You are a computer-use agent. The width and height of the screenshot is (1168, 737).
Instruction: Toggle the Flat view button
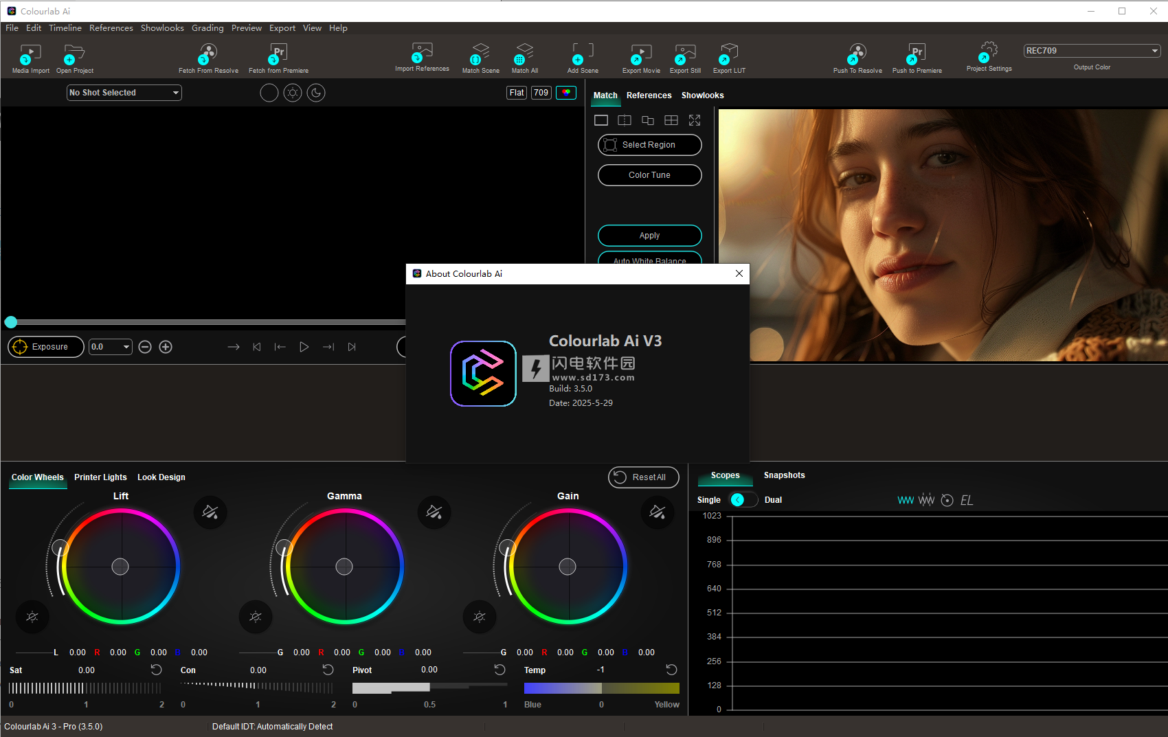[x=517, y=93]
